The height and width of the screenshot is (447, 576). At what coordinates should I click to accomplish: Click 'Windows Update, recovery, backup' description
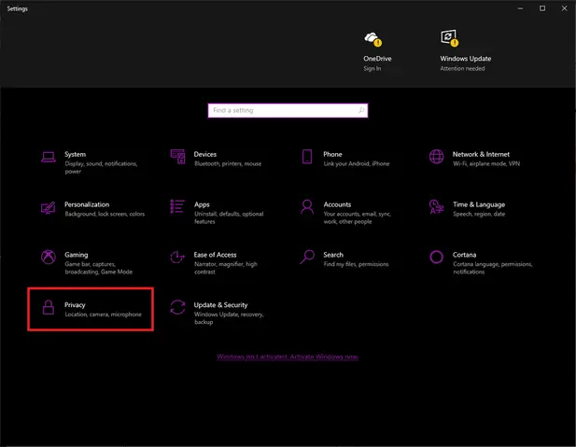(x=229, y=318)
